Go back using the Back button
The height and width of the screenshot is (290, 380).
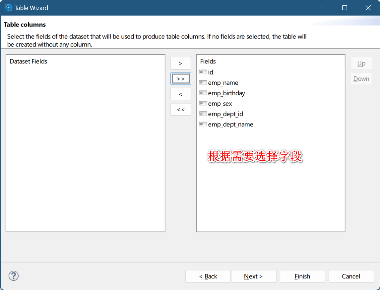[208, 276]
